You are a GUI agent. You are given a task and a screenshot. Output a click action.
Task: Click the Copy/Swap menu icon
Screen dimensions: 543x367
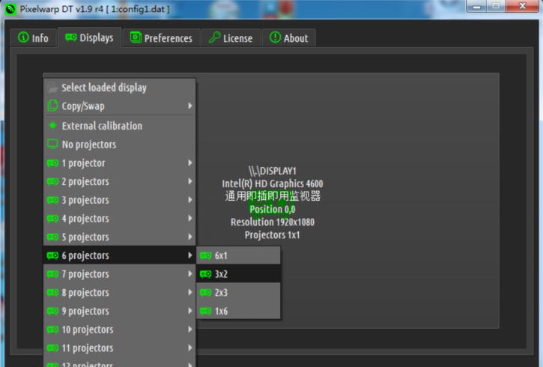coord(52,106)
